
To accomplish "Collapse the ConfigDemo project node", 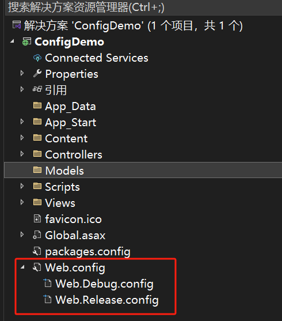I will (x=12, y=41).
